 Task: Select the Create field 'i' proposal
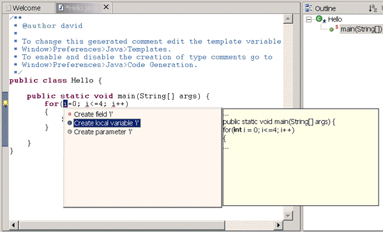[x=93, y=114]
